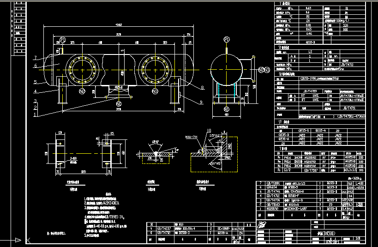Click "HG20592" in parts list row 1

pyautogui.click(x=272, y=209)
